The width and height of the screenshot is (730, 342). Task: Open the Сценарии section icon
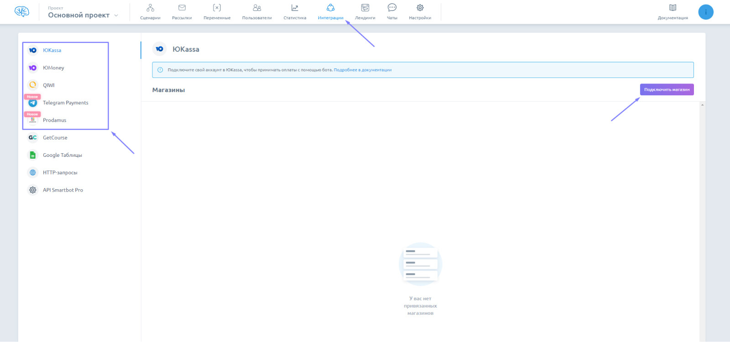point(150,8)
